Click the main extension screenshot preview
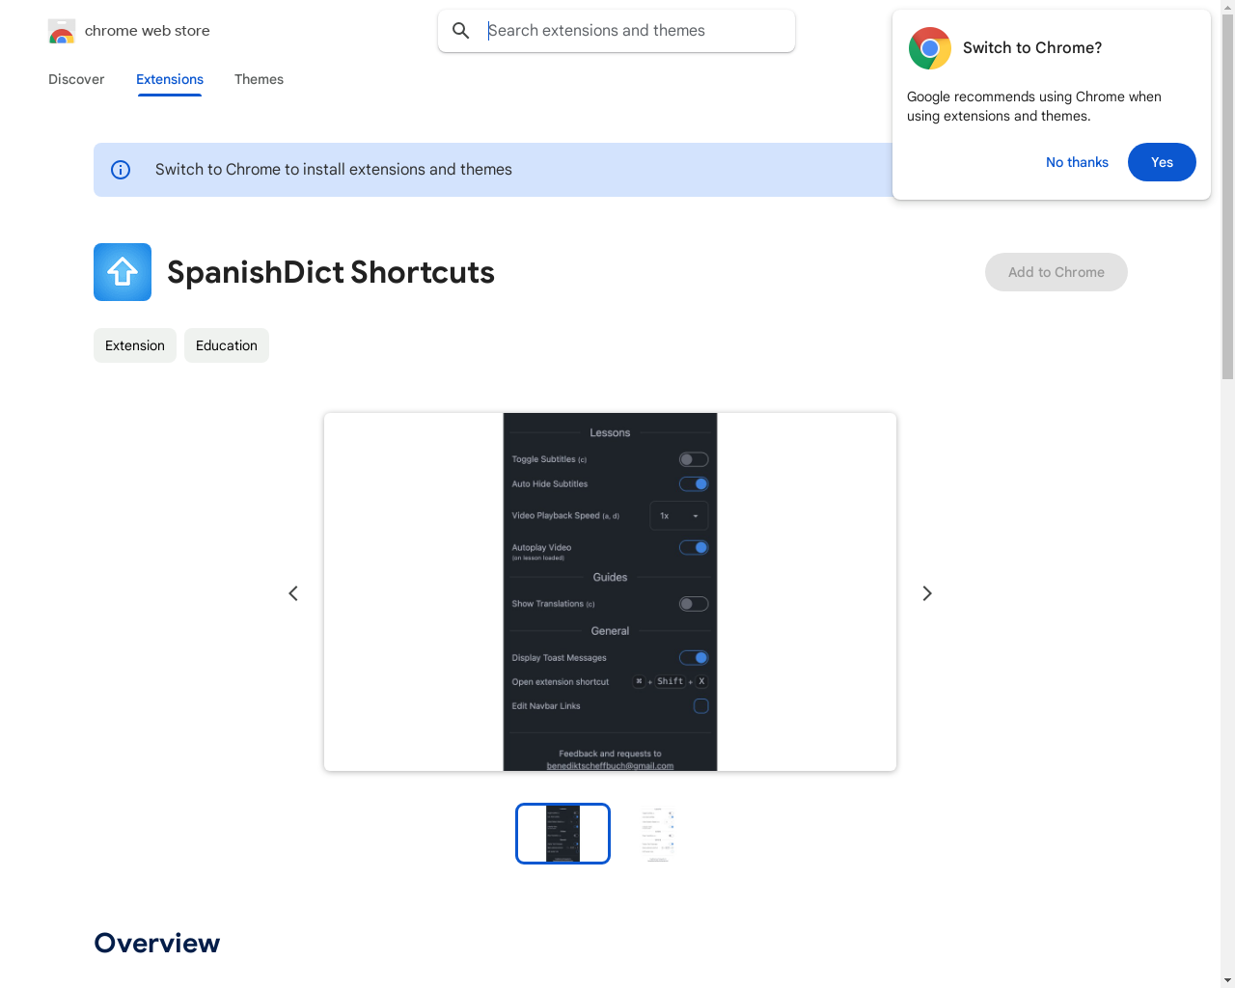 pos(610,592)
